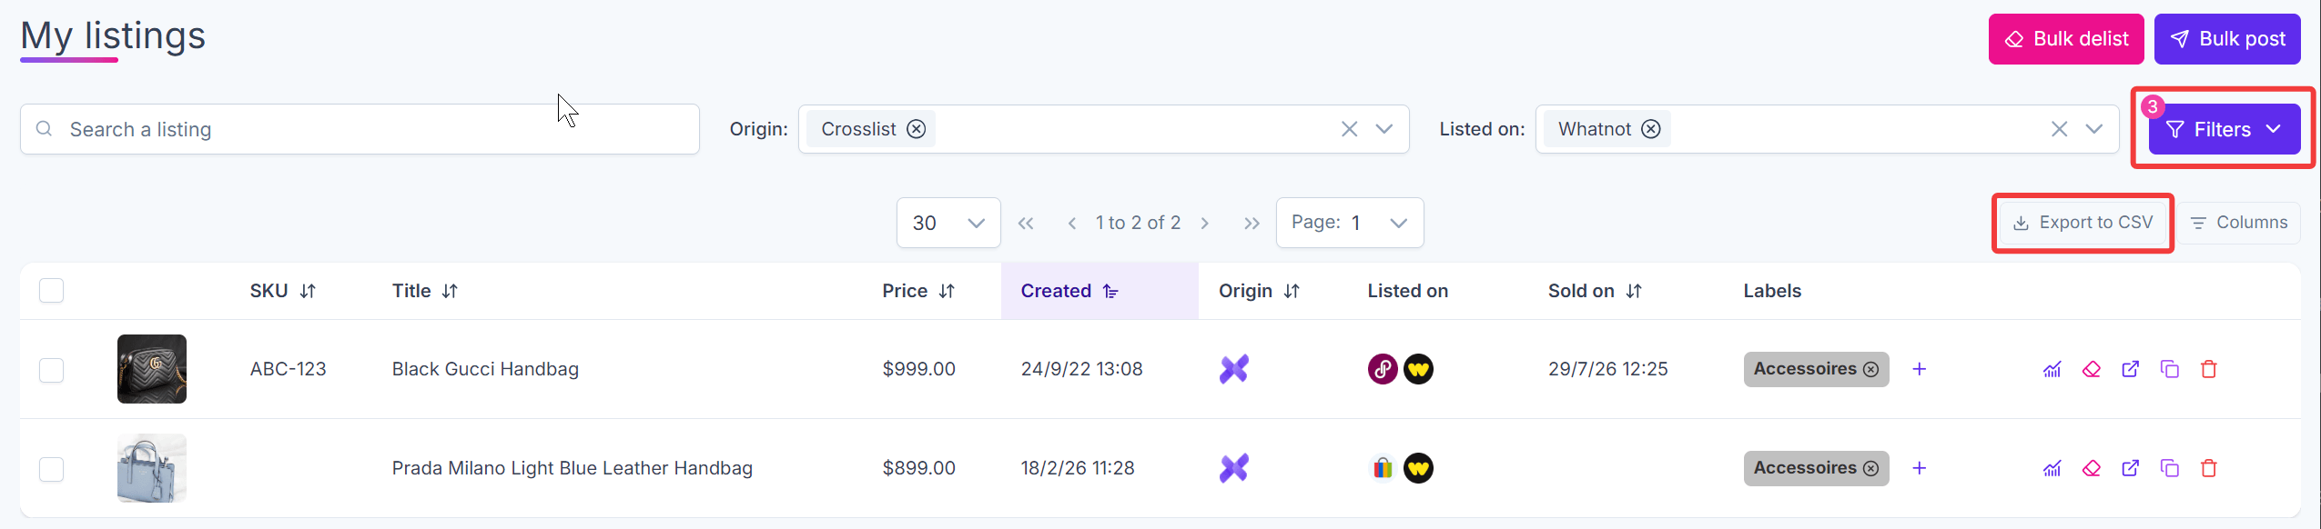Click SKU ABC-123 cell
This screenshot has height=529, width=2321.
(x=288, y=369)
